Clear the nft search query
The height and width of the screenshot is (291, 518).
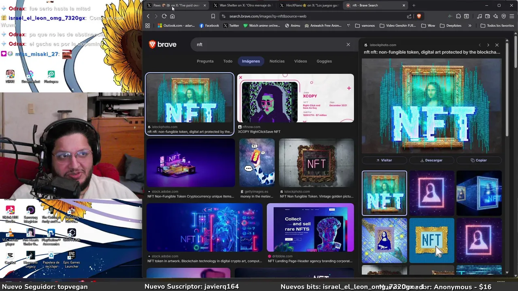point(348,44)
